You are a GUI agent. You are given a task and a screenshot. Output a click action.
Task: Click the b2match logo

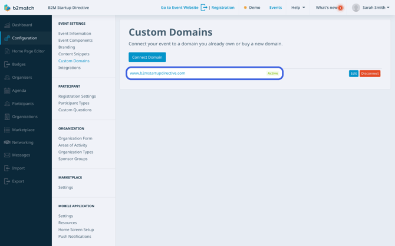(x=19, y=8)
